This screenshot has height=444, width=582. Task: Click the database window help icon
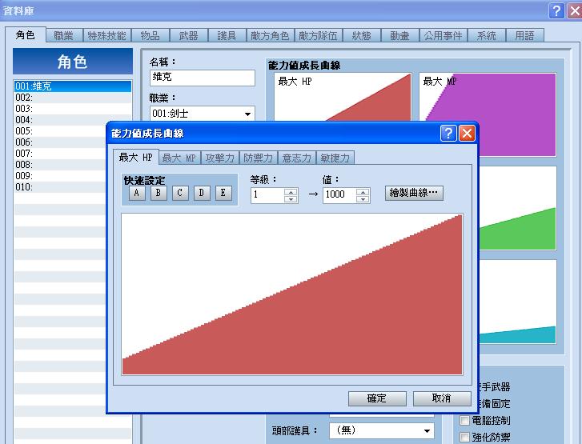coord(556,10)
